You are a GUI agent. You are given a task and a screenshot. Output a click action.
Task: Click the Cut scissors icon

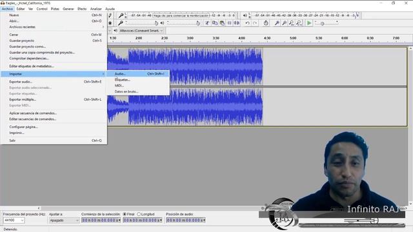207,23
